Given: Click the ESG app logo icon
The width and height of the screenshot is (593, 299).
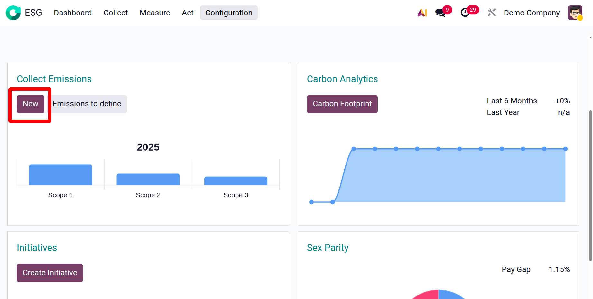Looking at the screenshot, I should (13, 13).
